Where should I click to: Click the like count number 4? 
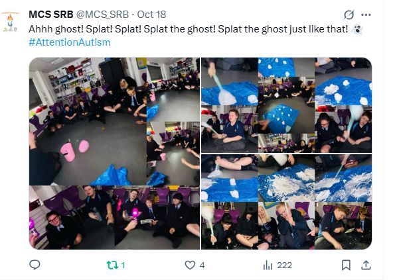[x=202, y=265]
